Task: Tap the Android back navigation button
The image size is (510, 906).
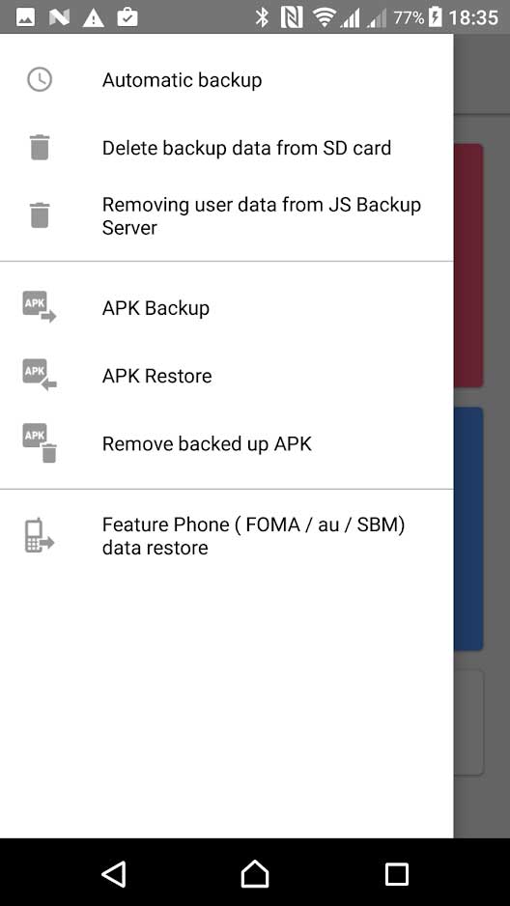Action: [x=114, y=873]
